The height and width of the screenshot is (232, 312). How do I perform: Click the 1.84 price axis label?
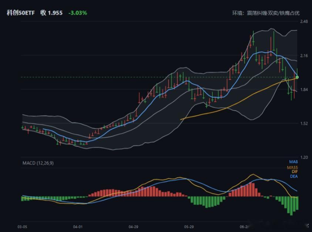(304, 90)
